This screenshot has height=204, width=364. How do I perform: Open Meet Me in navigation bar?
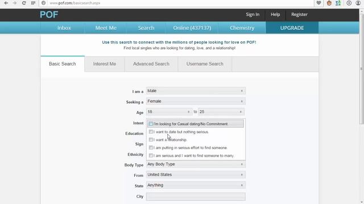pos(106,28)
